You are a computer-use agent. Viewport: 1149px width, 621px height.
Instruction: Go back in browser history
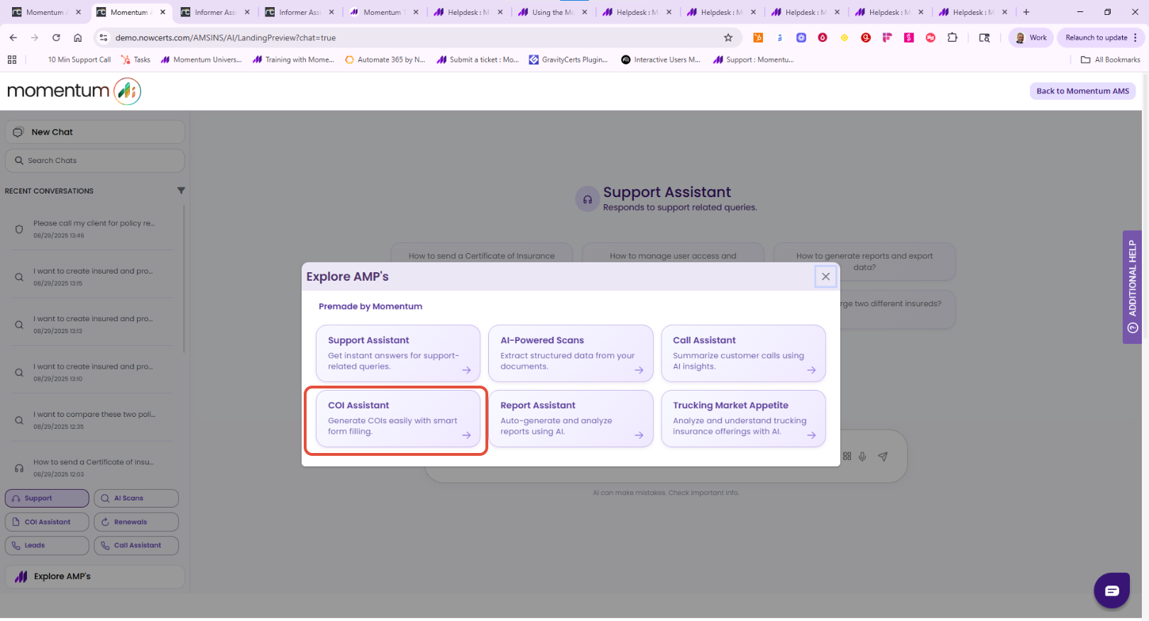pyautogui.click(x=13, y=38)
